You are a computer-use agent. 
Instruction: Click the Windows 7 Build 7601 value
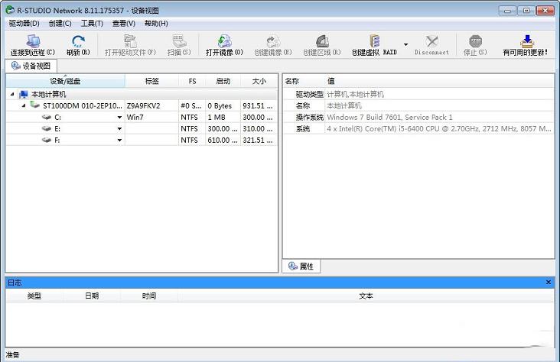[389, 117]
